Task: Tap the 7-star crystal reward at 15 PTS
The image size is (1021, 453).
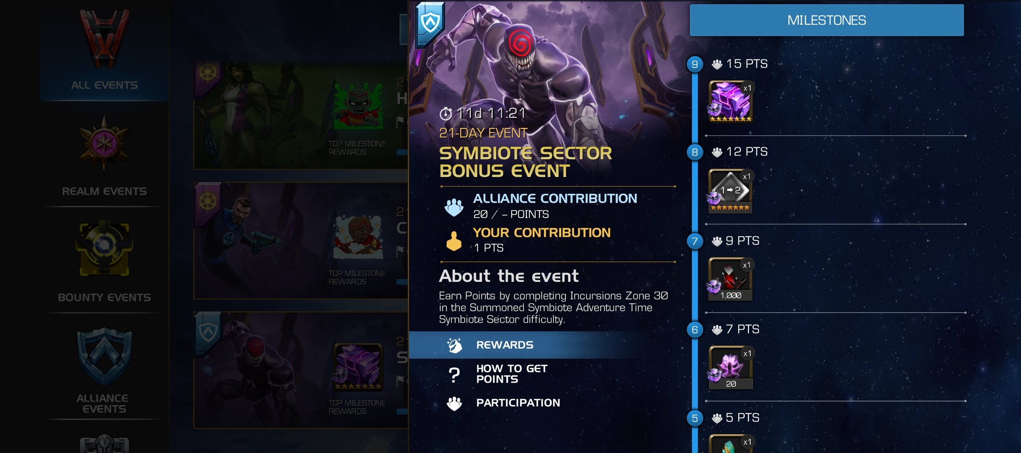Action: [x=731, y=102]
